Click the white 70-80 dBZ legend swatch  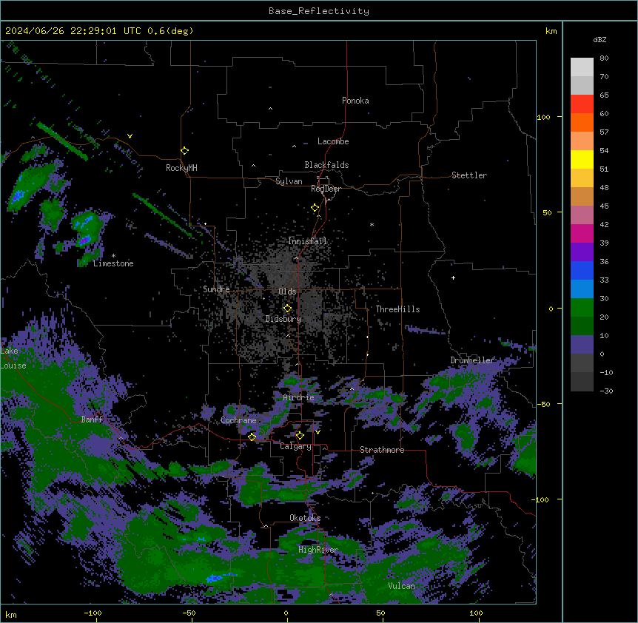pyautogui.click(x=582, y=67)
